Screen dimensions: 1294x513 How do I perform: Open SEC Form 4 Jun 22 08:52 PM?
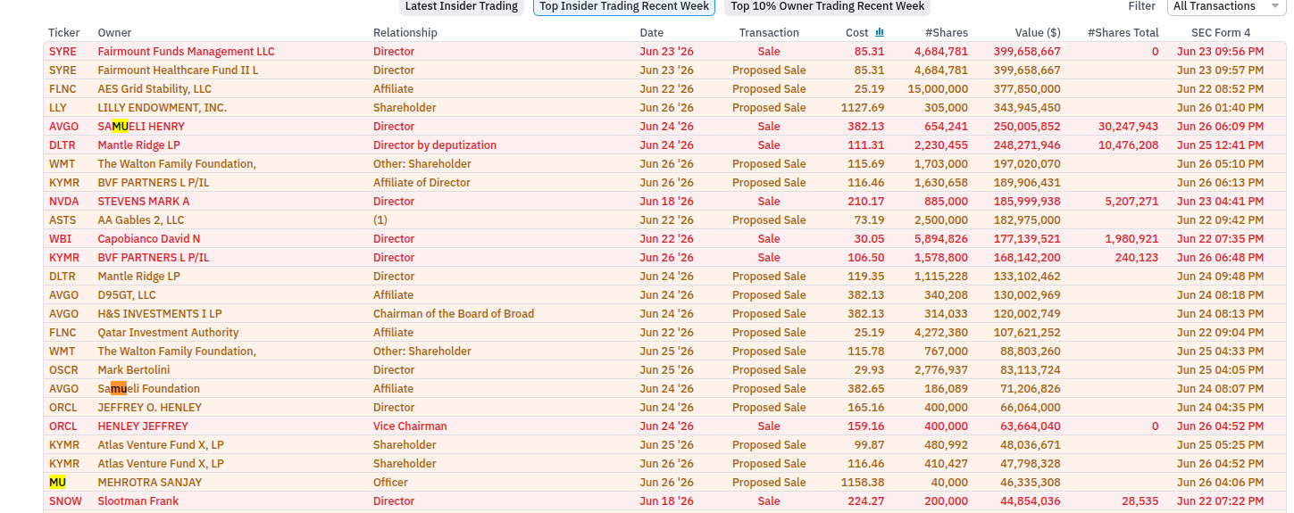(1220, 88)
